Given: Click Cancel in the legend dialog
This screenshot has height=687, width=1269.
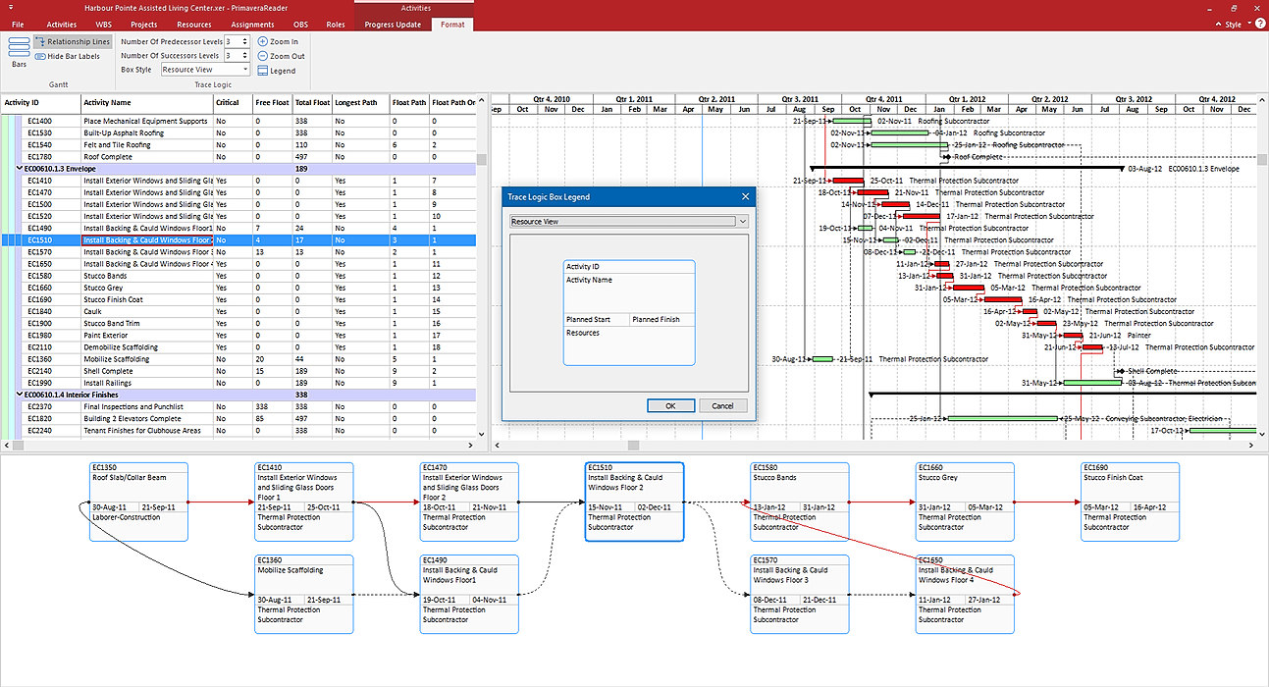Looking at the screenshot, I should point(722,405).
